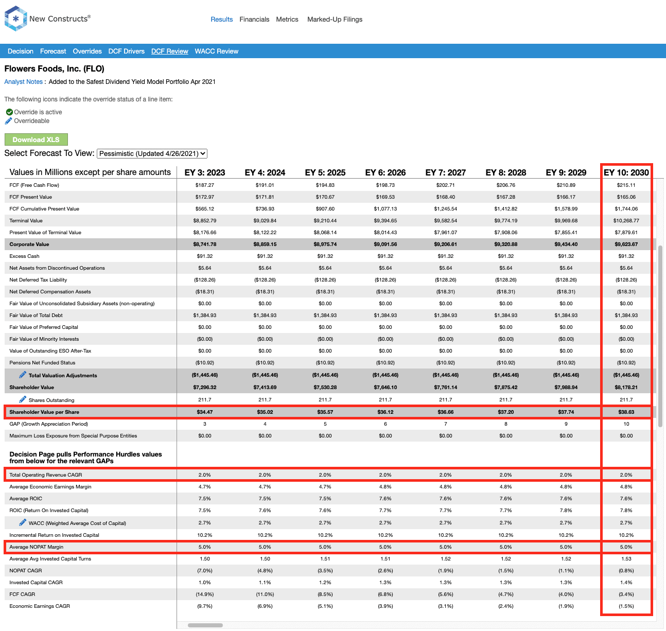Open the Marked-Up Filings tab

coord(335,20)
